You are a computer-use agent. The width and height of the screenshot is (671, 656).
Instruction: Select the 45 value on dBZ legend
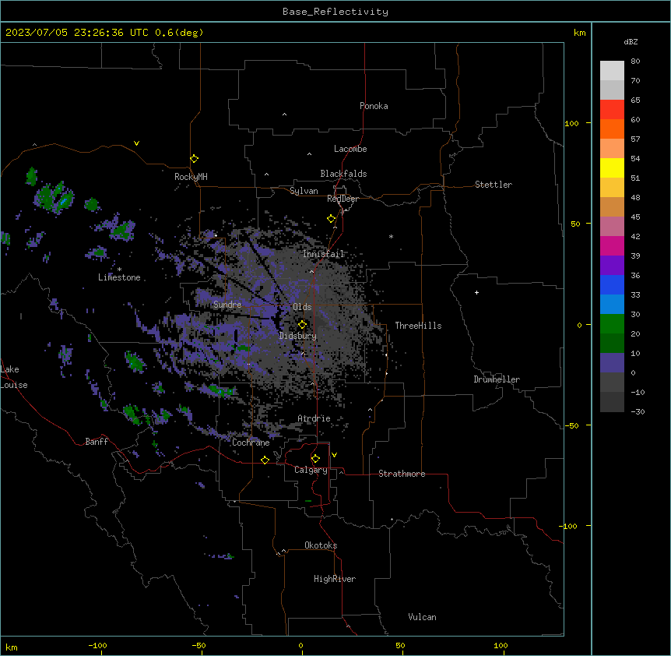(x=635, y=217)
